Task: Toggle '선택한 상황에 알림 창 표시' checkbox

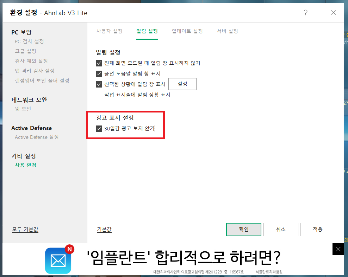Action: 99,84
